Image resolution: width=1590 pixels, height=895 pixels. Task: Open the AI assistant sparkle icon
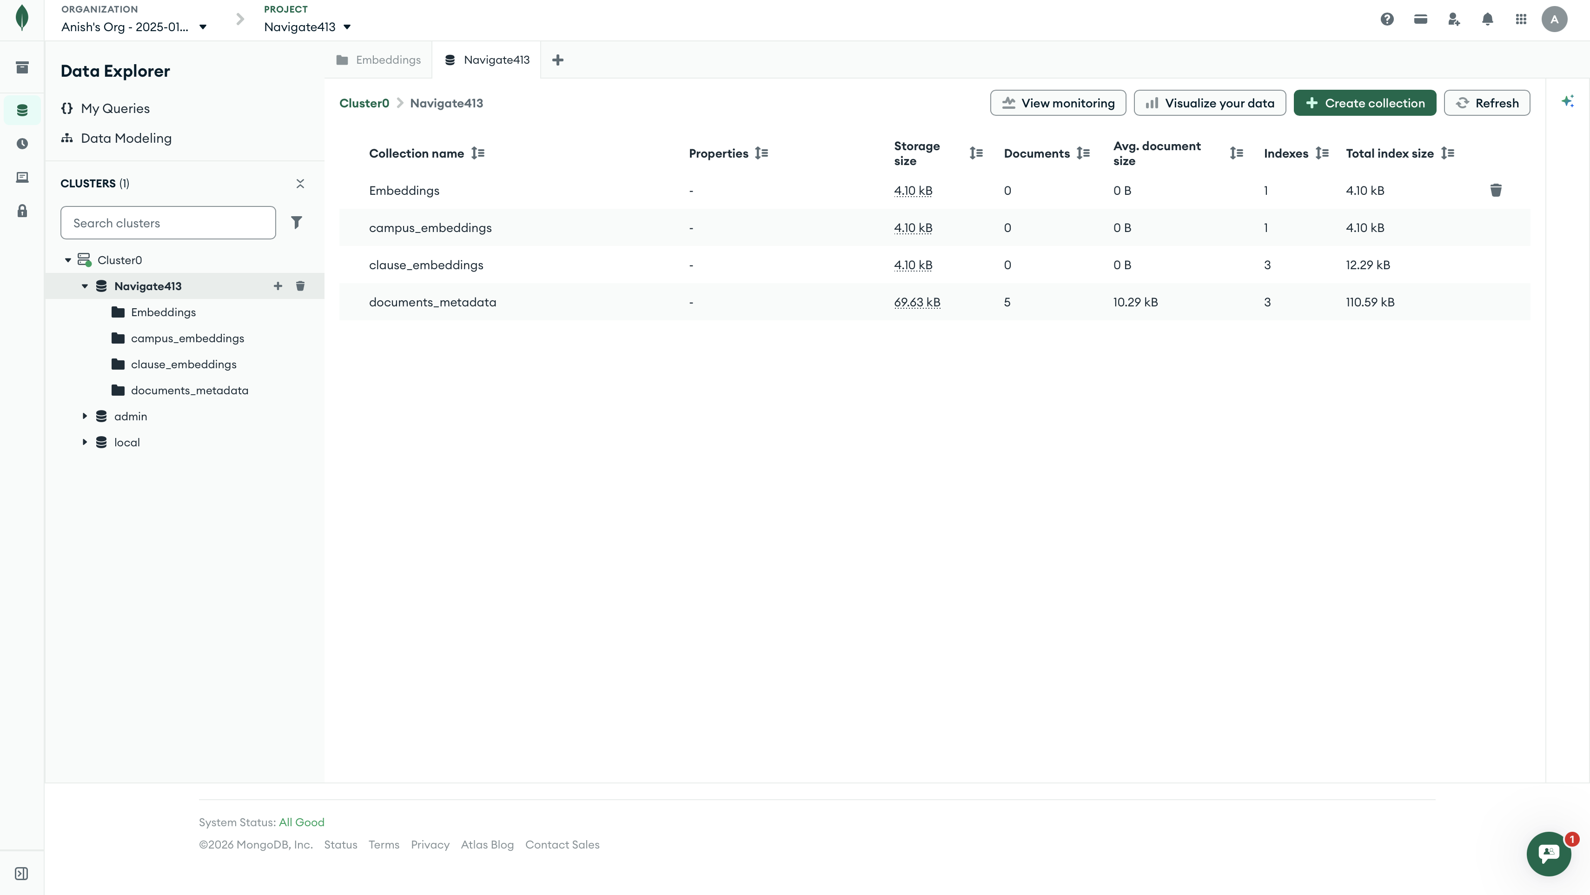point(1568,101)
